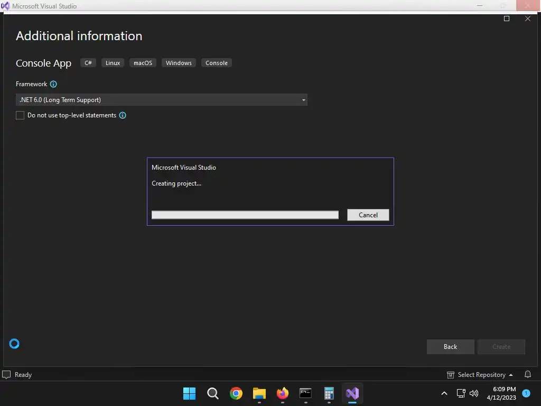
Task: Click the Ready status bar feedback icon
Action: 6,375
